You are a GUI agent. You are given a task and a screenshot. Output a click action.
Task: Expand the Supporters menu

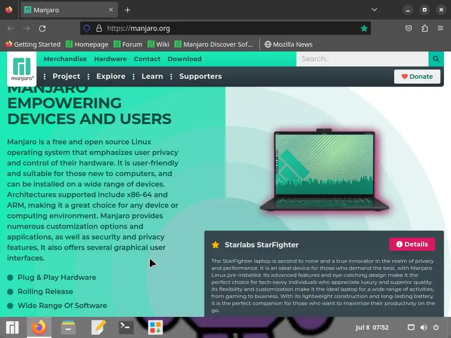click(x=200, y=77)
